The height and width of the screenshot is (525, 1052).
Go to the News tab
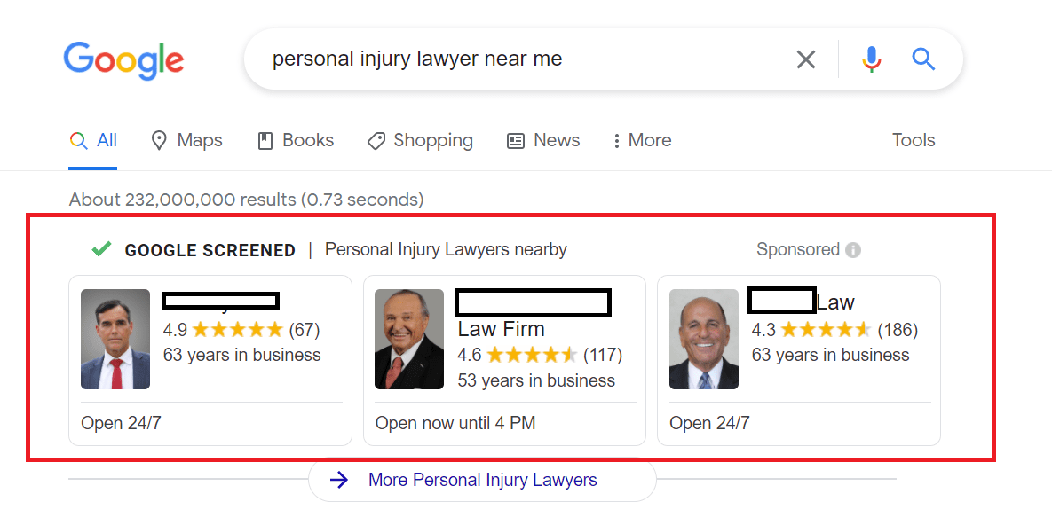(x=542, y=140)
